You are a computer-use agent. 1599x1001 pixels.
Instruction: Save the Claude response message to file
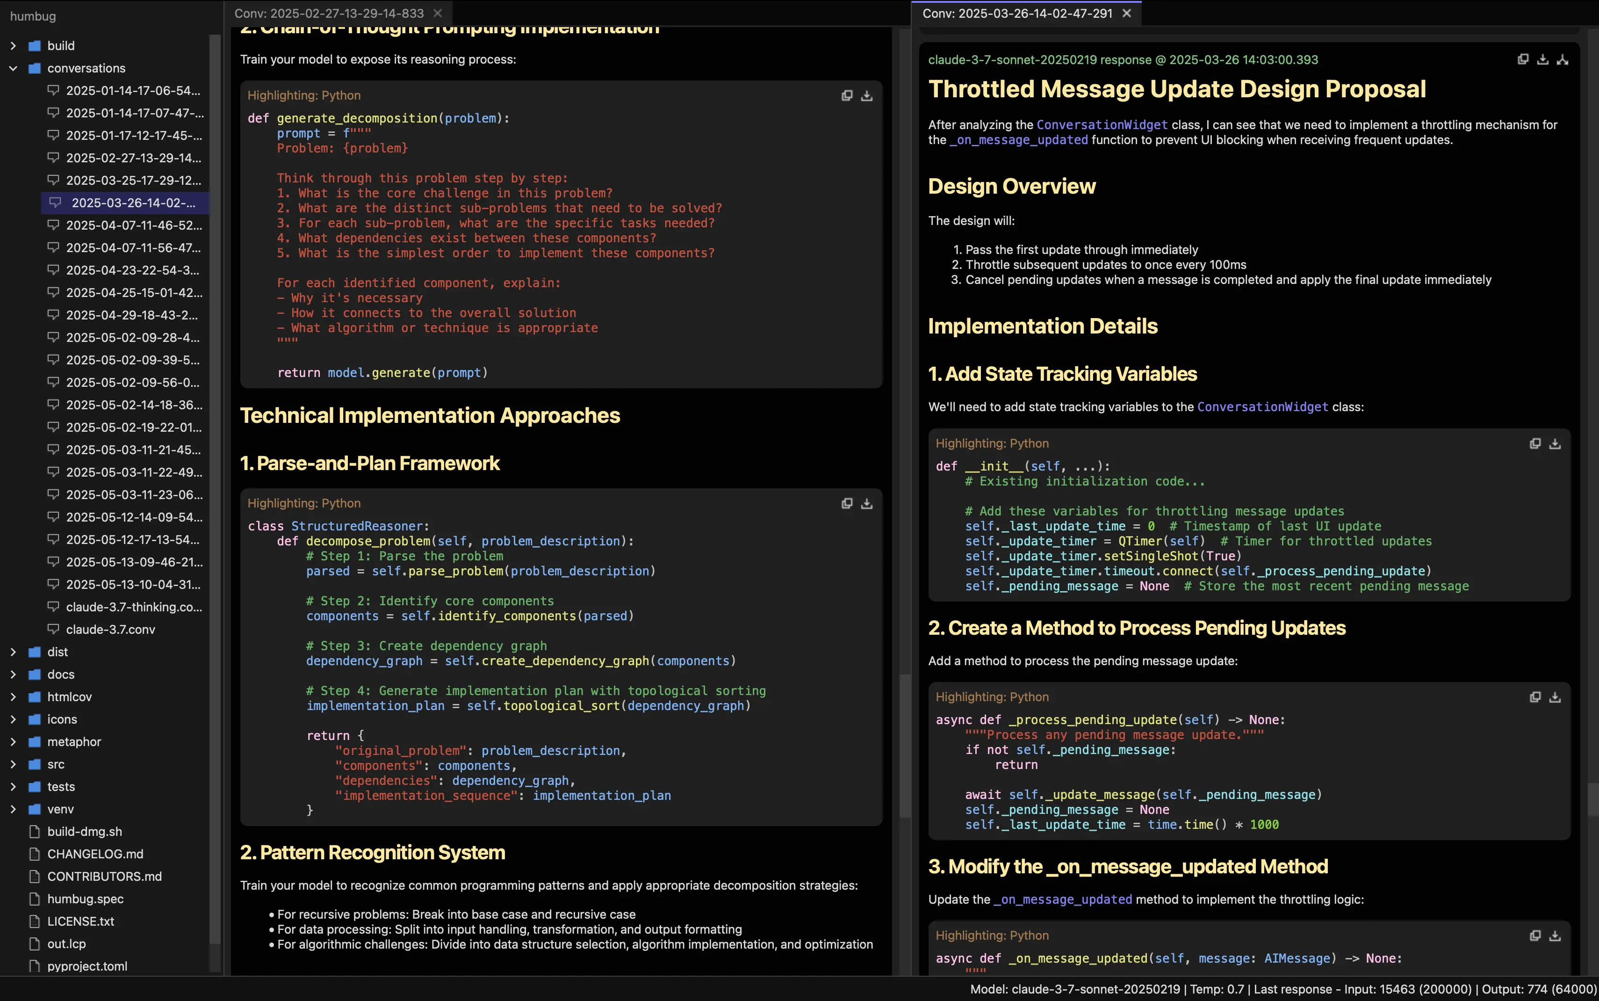click(x=1543, y=59)
